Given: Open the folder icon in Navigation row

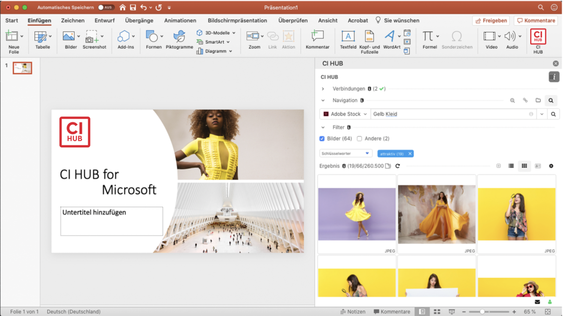Looking at the screenshot, I should pos(538,100).
